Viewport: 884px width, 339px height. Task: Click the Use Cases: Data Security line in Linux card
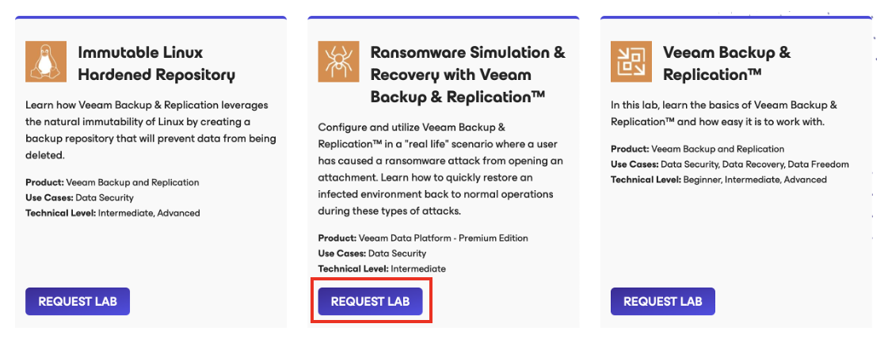pos(79,198)
